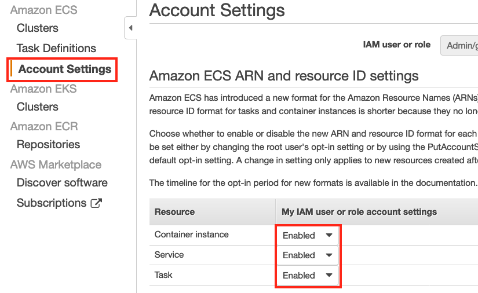Viewport: 478px width, 293px height.
Task: Click the Amazon ECS section heading
Action: click(x=44, y=10)
